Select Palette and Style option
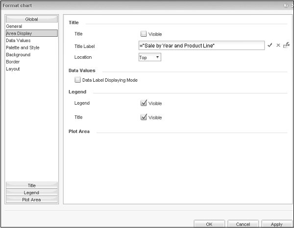The image size is (294, 228). point(23,47)
